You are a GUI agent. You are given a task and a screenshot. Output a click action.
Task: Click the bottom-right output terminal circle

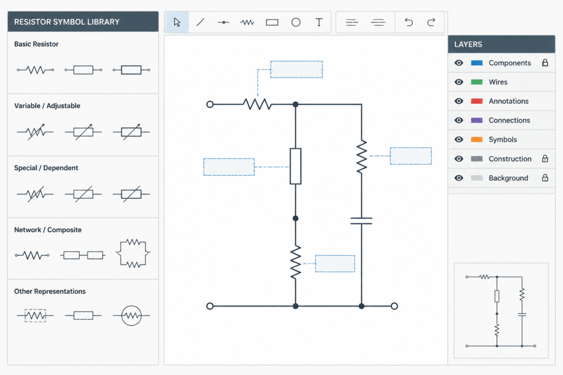(394, 306)
